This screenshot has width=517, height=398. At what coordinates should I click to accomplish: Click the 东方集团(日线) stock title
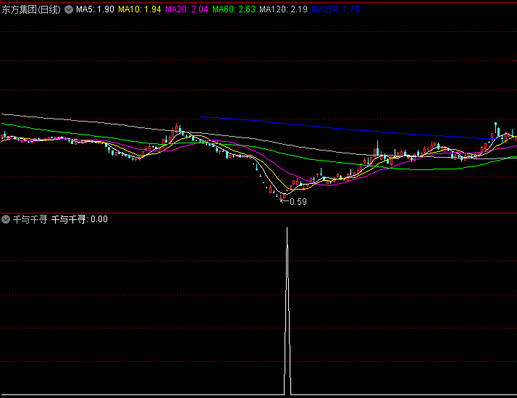pos(31,9)
